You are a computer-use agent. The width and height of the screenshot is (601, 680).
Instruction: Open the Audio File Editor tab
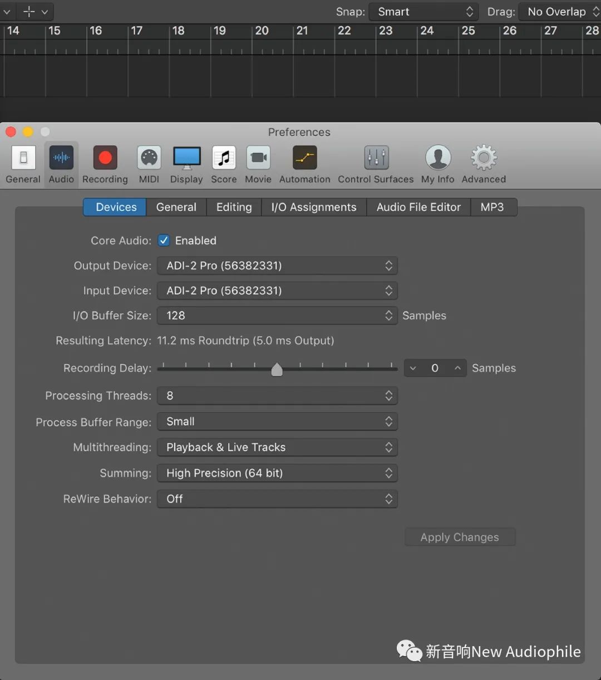[x=418, y=207]
